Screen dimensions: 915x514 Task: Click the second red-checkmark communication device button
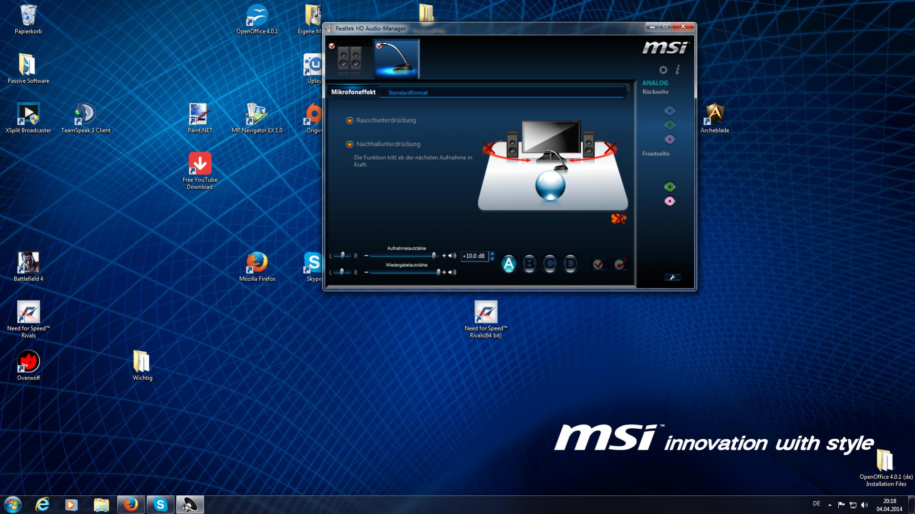[620, 264]
